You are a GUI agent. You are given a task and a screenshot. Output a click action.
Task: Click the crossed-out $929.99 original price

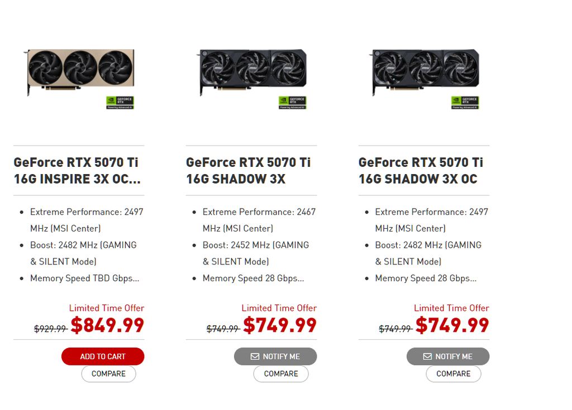(x=50, y=329)
